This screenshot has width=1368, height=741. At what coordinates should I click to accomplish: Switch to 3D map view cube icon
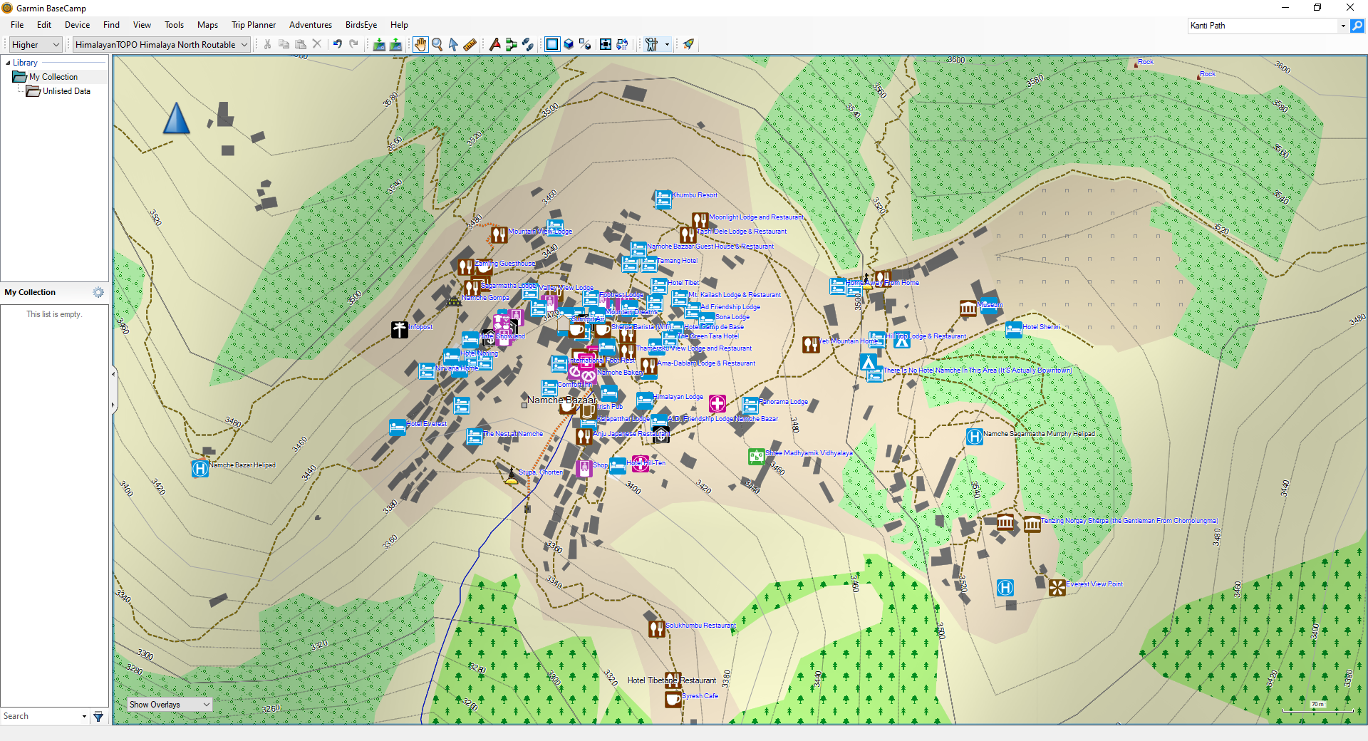(x=569, y=44)
